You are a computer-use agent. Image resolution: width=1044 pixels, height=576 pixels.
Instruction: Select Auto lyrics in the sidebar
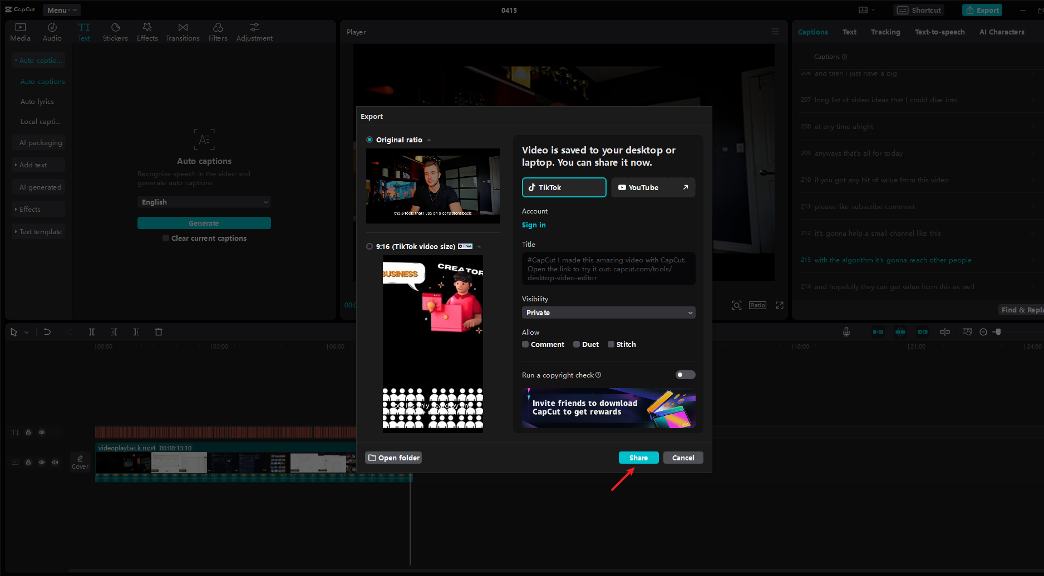[37, 101]
